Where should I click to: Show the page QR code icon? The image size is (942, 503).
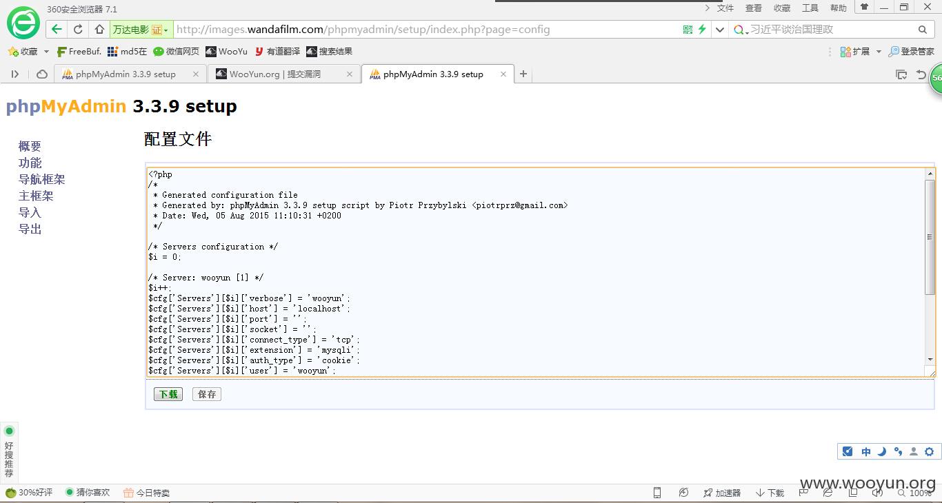pos(688,30)
